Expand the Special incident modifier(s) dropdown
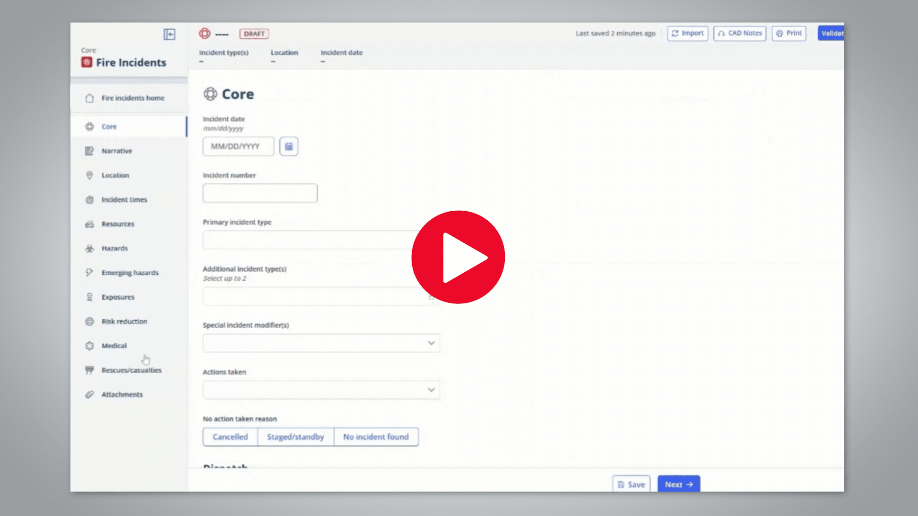 pos(321,343)
